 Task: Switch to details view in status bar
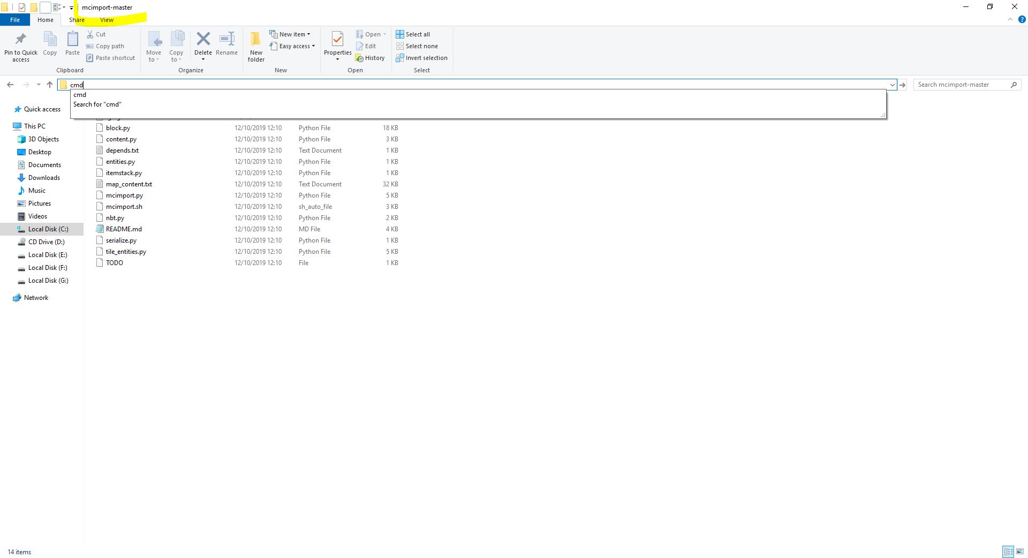click(1008, 552)
